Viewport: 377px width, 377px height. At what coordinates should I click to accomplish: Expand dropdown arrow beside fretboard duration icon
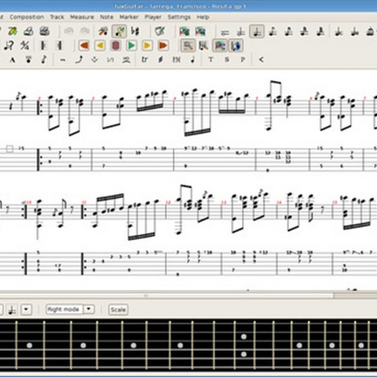[x=26, y=310]
